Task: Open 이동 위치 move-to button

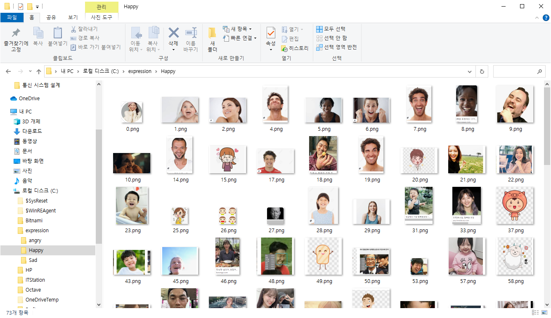Action: 135,40
